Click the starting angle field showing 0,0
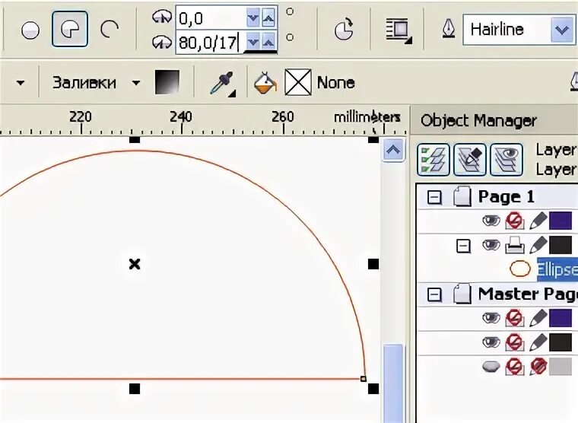This screenshot has width=578, height=423. (211, 17)
